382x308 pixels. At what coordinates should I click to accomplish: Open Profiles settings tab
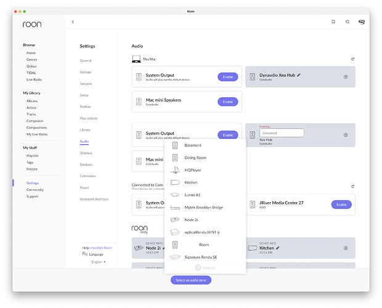[x=85, y=107]
